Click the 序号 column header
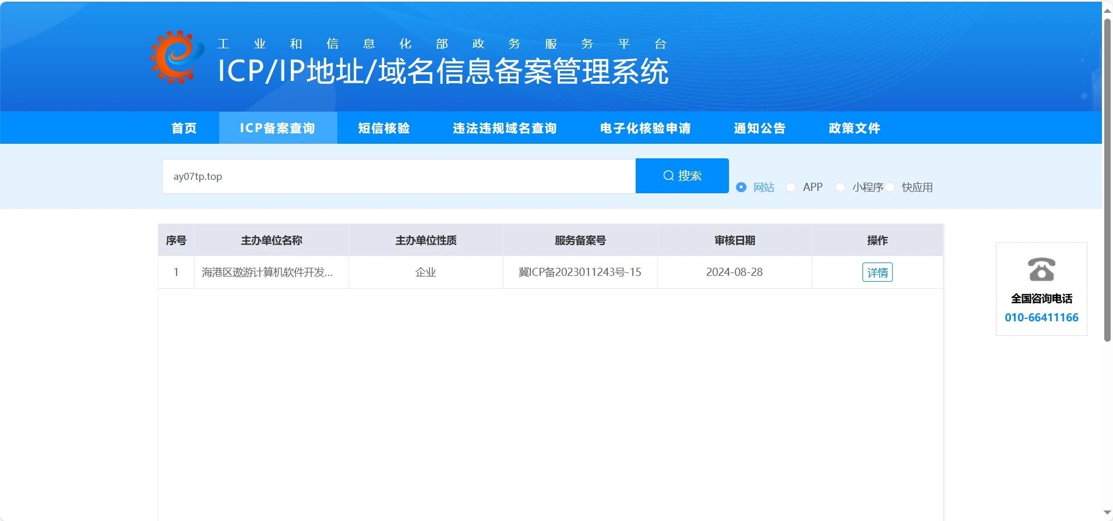This screenshot has width=1113, height=521. coord(176,240)
